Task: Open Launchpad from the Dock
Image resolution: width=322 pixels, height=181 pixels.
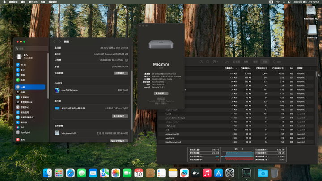Action: pyautogui.click(x=59, y=173)
